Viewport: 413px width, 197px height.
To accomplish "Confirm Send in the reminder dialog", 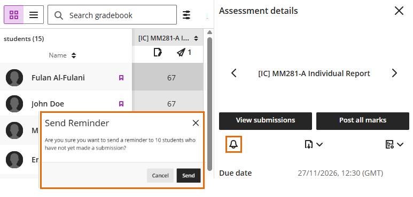I will (x=188, y=176).
